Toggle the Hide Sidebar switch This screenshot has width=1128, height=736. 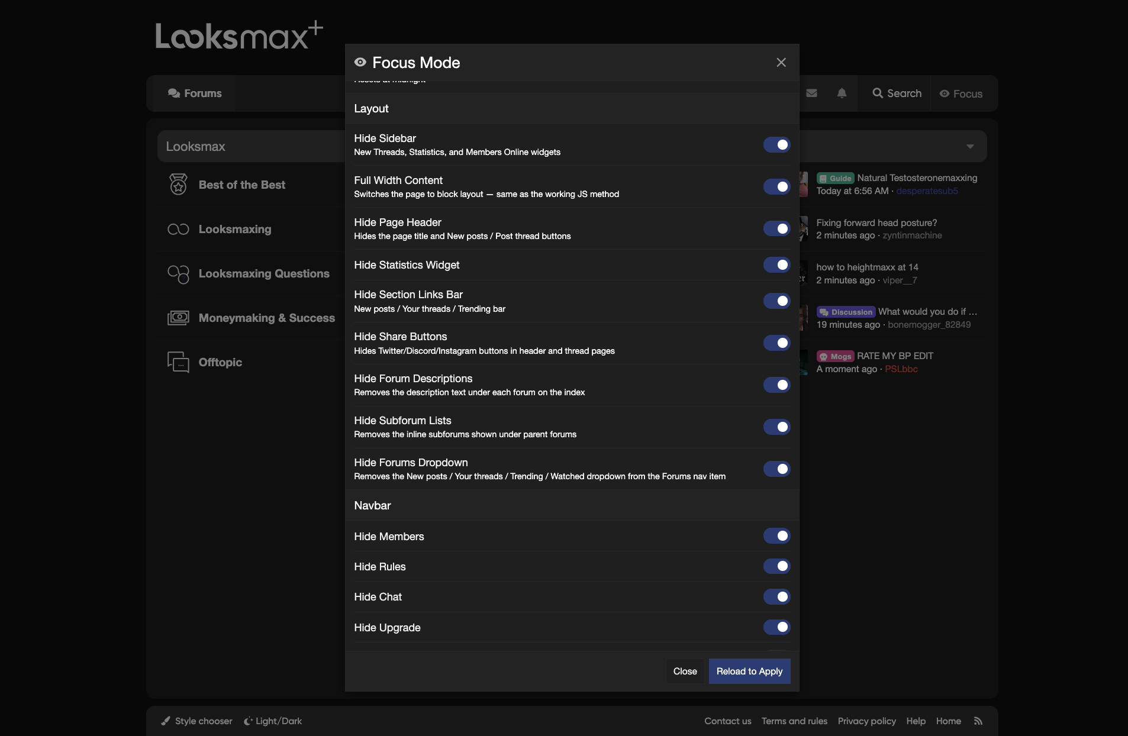776,144
